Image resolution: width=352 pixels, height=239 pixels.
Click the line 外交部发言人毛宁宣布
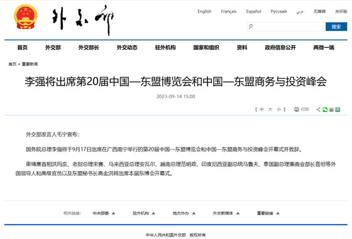click(53, 135)
